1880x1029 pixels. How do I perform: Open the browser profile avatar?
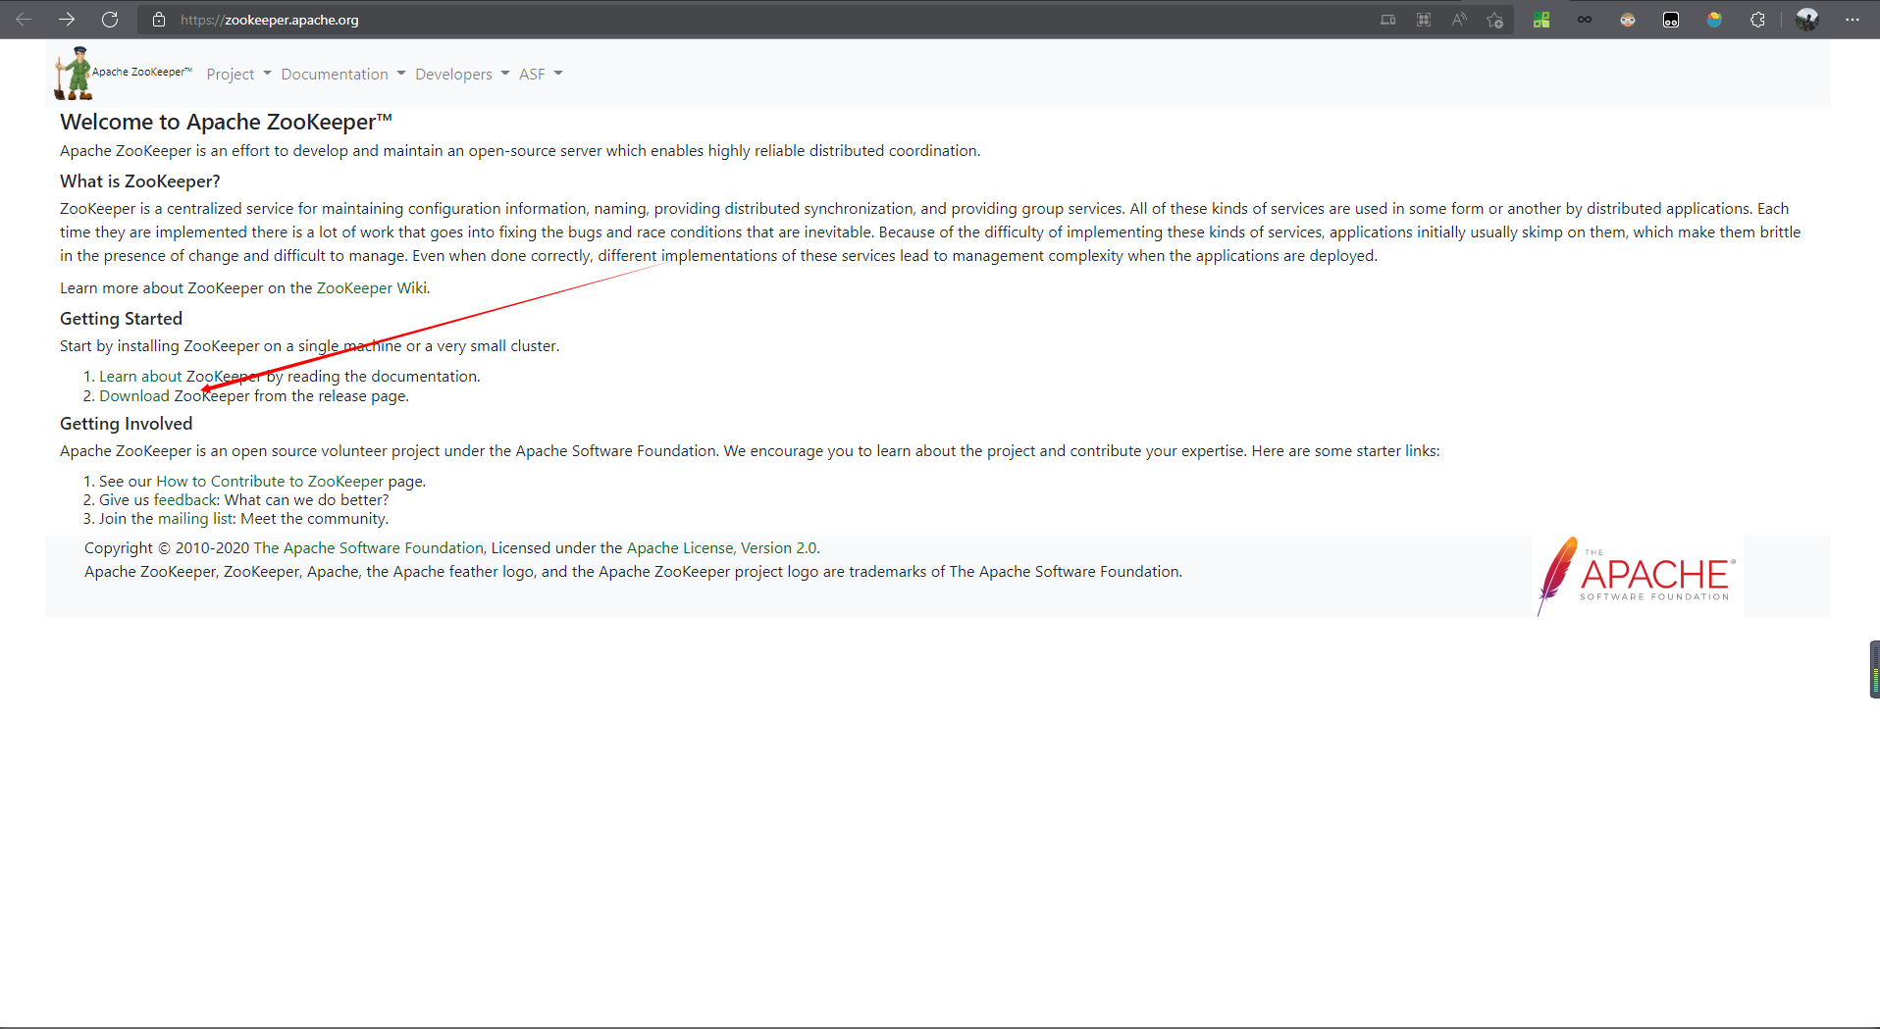pyautogui.click(x=1807, y=20)
